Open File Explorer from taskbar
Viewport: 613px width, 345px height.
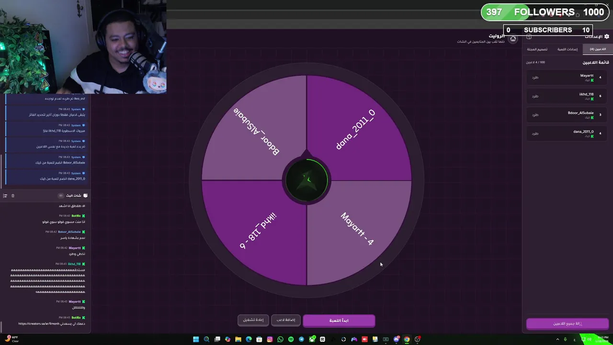click(238, 339)
